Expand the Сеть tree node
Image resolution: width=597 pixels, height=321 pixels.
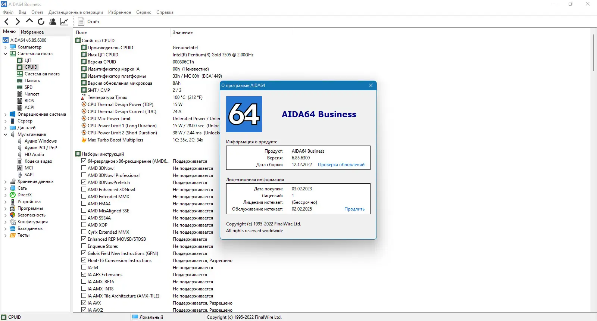click(x=6, y=188)
